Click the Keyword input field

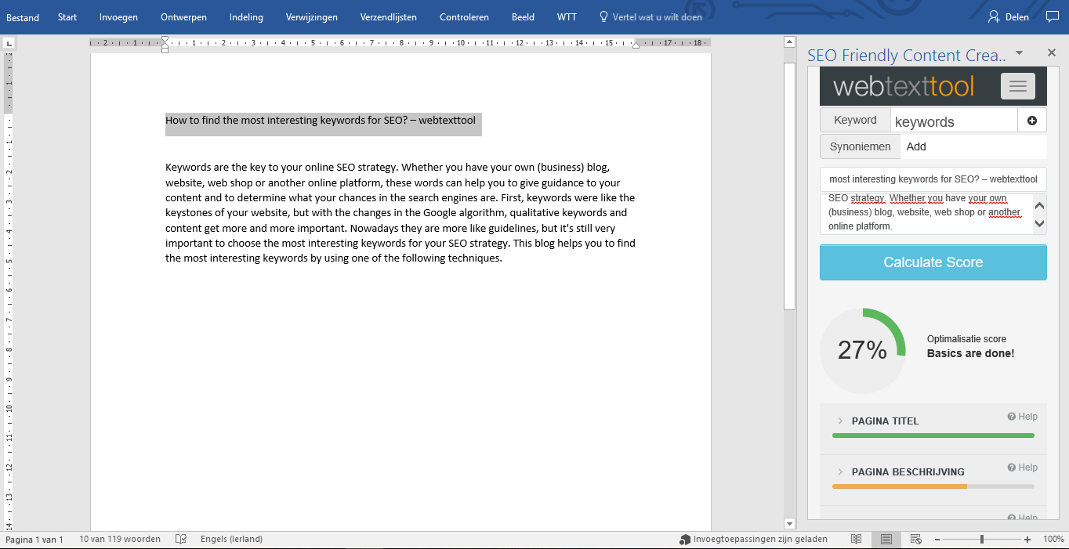954,121
